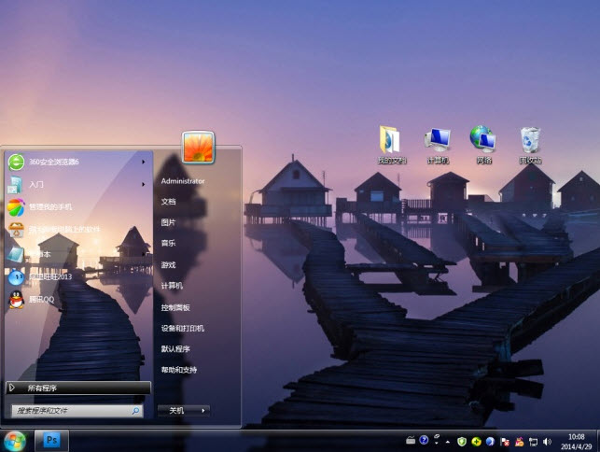Click the volume speaker icon in tray
This screenshot has width=600, height=452.
tap(547, 440)
